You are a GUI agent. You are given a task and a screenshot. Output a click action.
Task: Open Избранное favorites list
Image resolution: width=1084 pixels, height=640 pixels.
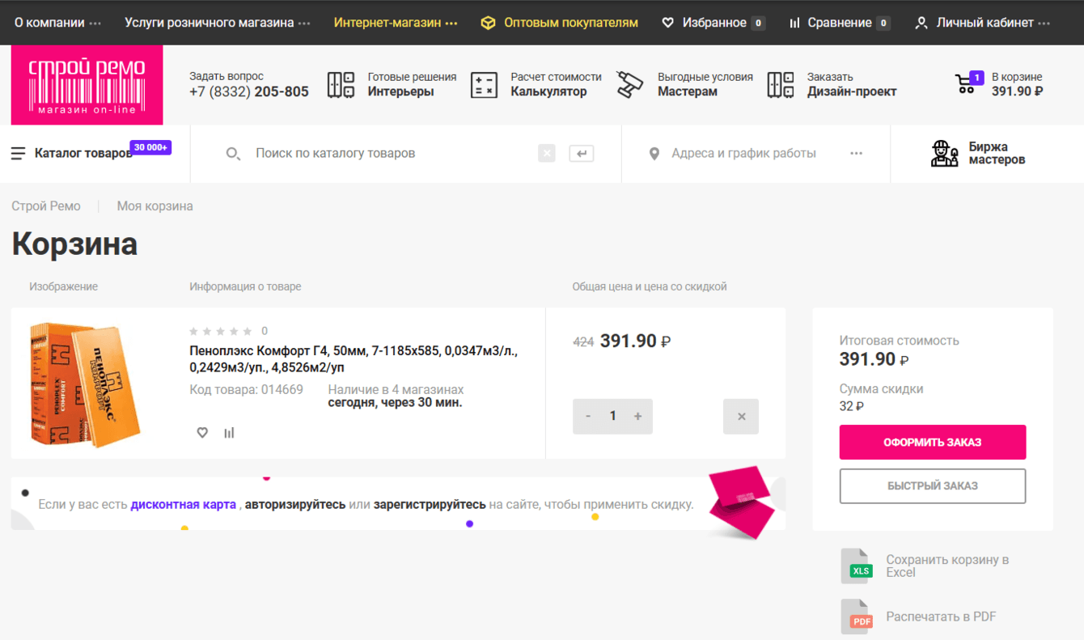pos(714,23)
